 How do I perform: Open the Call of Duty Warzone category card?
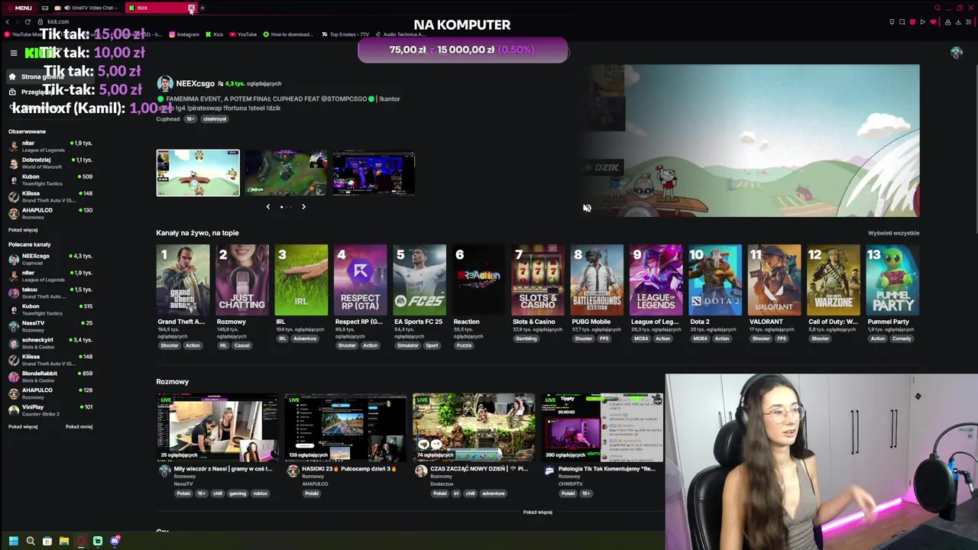pos(834,280)
